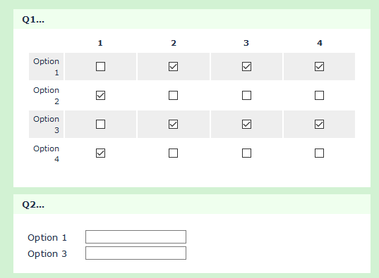Deselect Option 3 checkbox in column 4
This screenshot has height=278, width=379.
click(319, 124)
